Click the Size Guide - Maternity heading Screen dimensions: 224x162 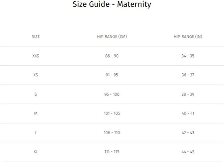click(112, 4)
